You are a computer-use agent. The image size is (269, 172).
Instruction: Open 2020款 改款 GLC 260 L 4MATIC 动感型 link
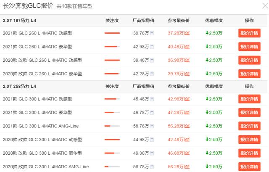(42, 60)
